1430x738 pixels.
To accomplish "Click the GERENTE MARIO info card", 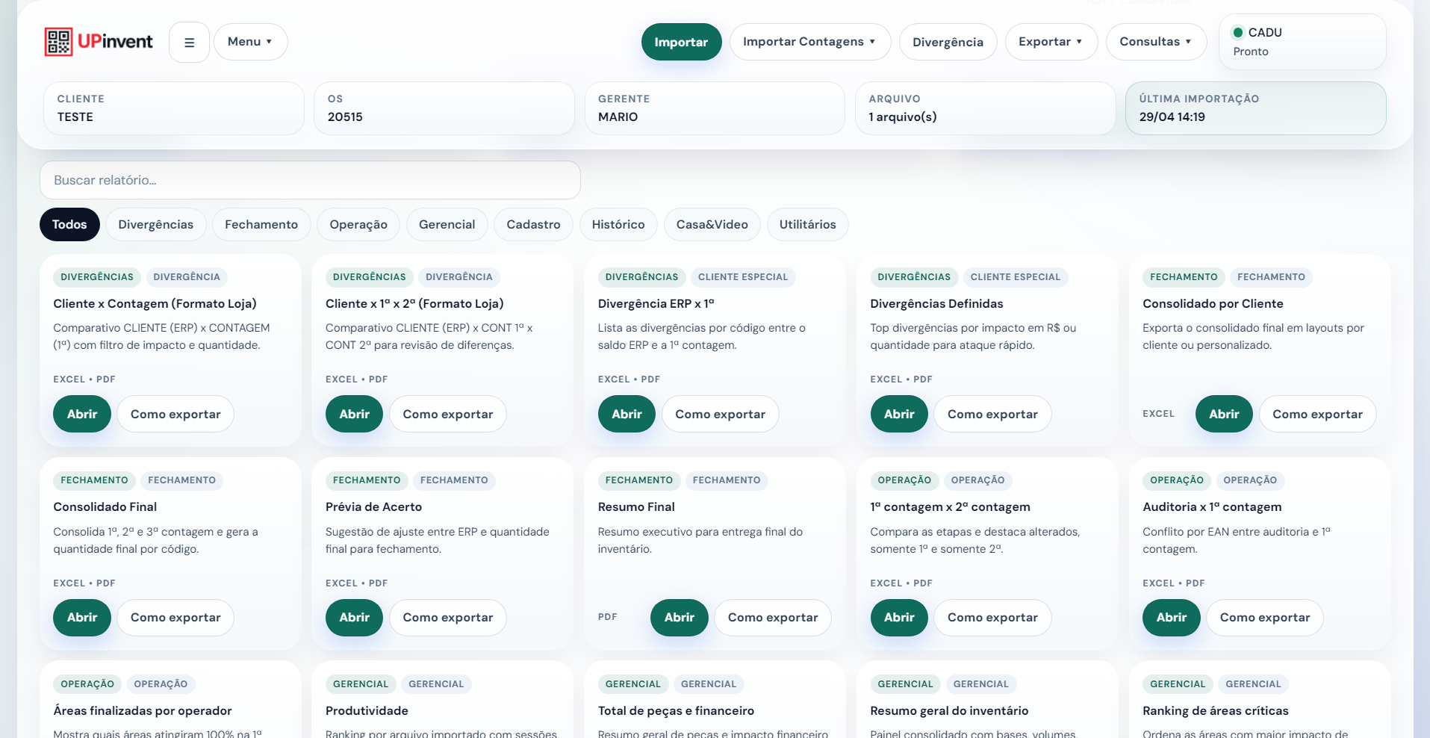I will point(715,108).
